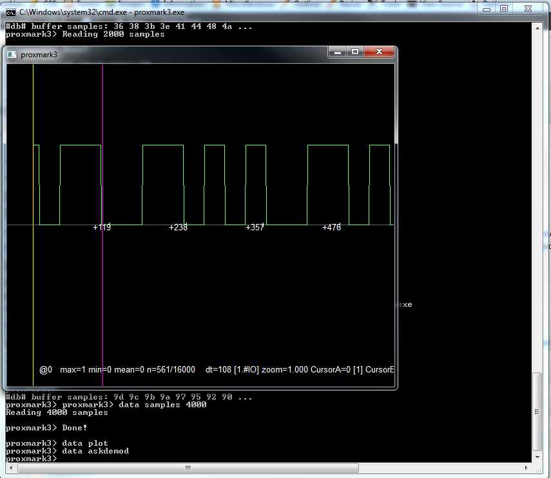The height and width of the screenshot is (478, 551).
Task: Click the cmd.exe window title text
Action: pos(102,12)
